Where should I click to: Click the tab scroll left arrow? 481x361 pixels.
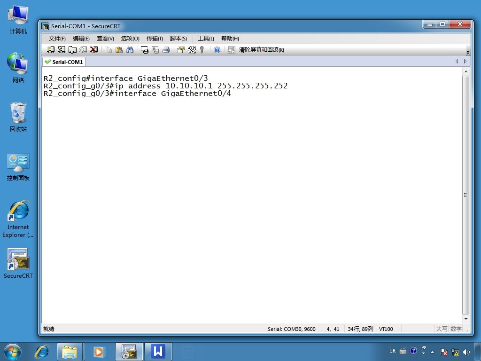click(x=457, y=62)
